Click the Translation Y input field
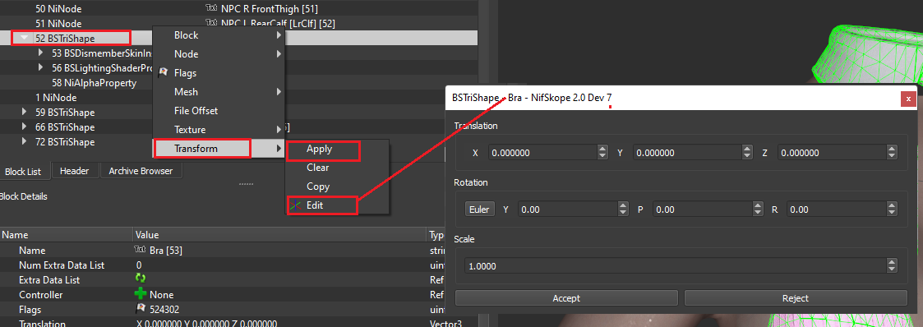This screenshot has height=327, width=923. (x=688, y=152)
